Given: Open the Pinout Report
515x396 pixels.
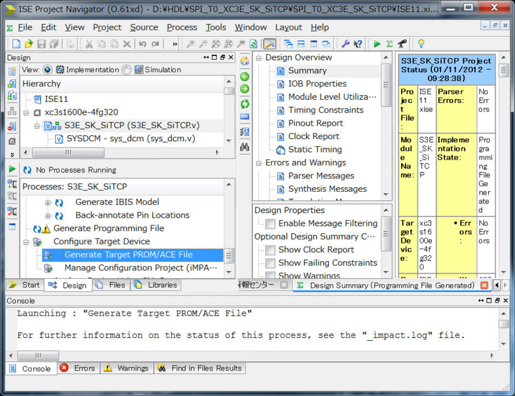Looking at the screenshot, I should (315, 123).
